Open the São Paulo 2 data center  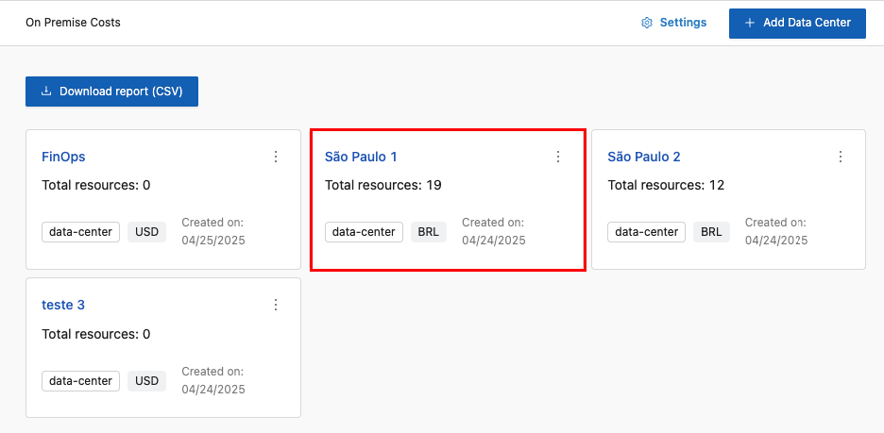point(644,157)
